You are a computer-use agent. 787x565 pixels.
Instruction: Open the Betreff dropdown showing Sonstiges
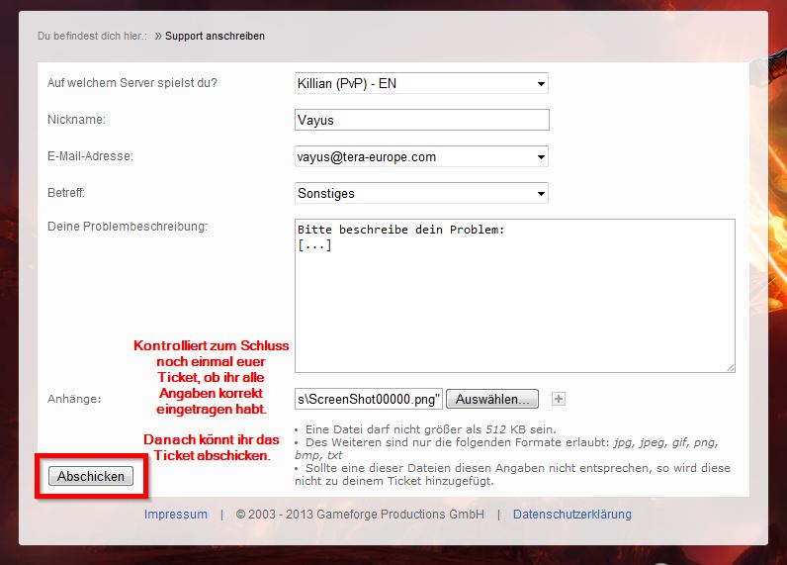tap(421, 193)
